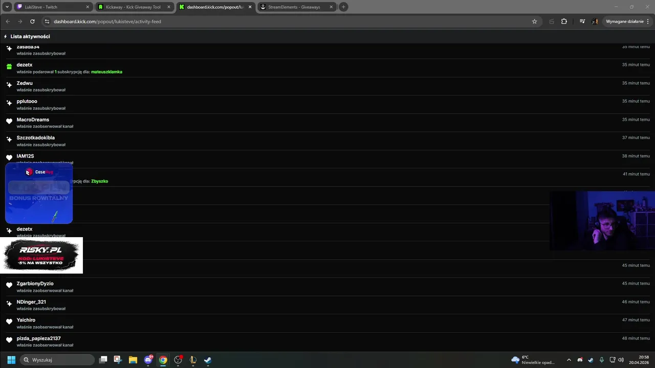View site information icon in address bar

pyautogui.click(x=47, y=21)
